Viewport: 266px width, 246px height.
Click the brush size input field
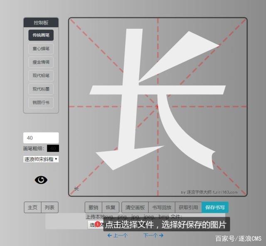(x=41, y=138)
